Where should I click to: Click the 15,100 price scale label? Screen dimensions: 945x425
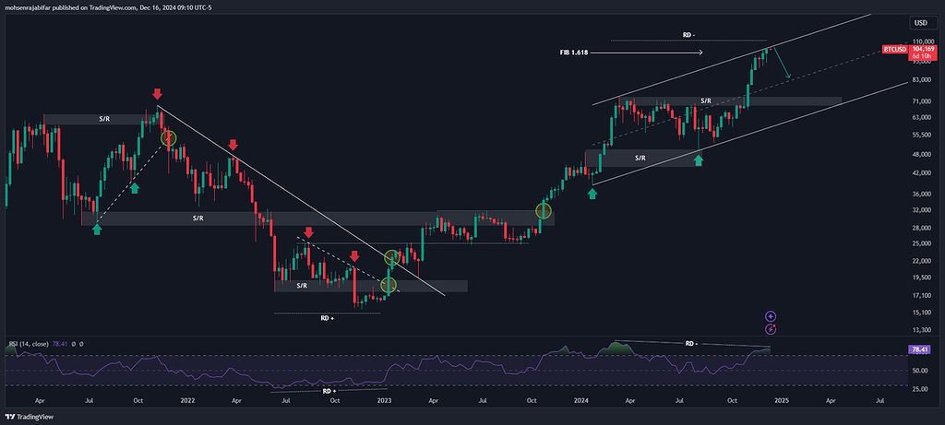(923, 312)
